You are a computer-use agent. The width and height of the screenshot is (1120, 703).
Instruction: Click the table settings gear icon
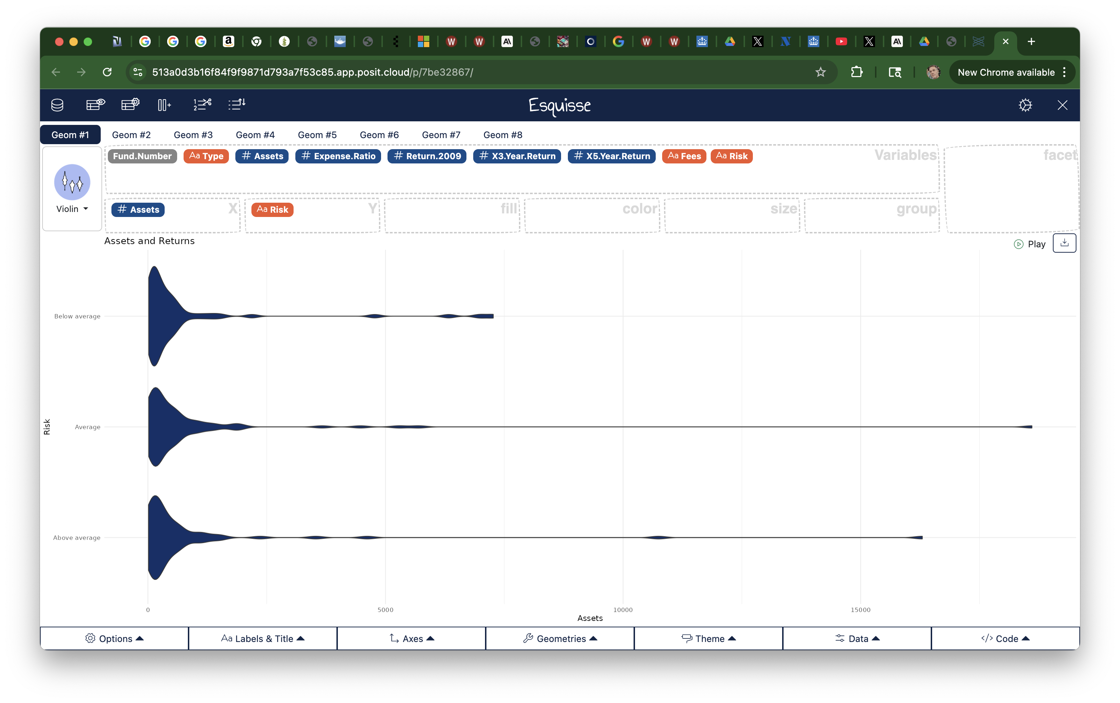130,105
